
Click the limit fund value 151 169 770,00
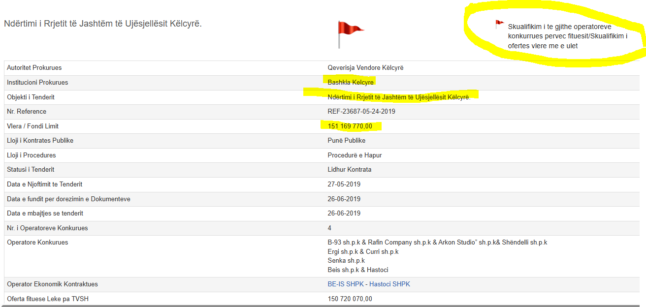point(350,126)
